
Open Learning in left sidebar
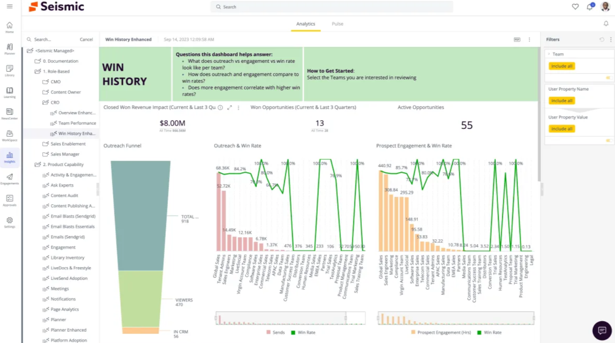pyautogui.click(x=10, y=92)
